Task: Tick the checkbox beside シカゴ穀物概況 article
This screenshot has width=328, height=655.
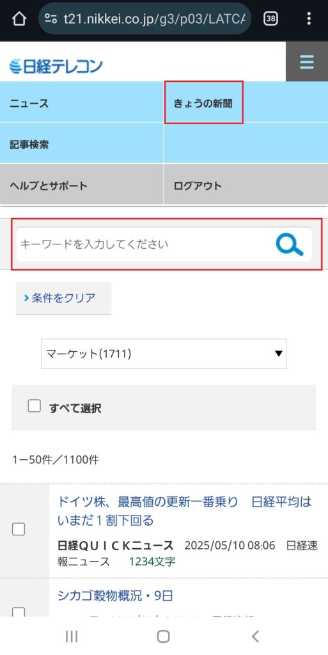Action: (19, 612)
